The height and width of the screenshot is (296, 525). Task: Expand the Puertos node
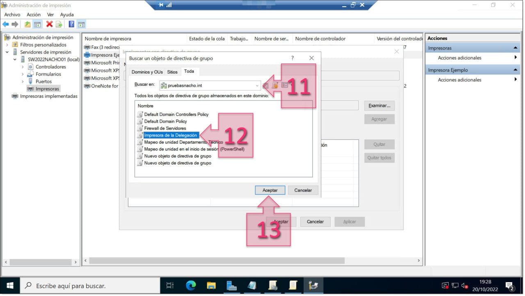(23, 81)
